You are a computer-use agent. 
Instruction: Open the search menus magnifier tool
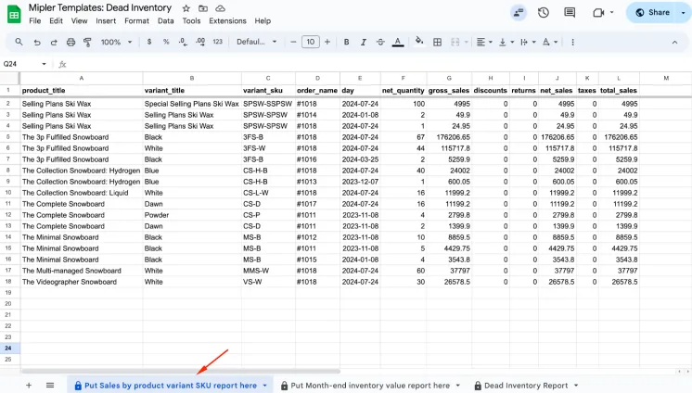19,42
